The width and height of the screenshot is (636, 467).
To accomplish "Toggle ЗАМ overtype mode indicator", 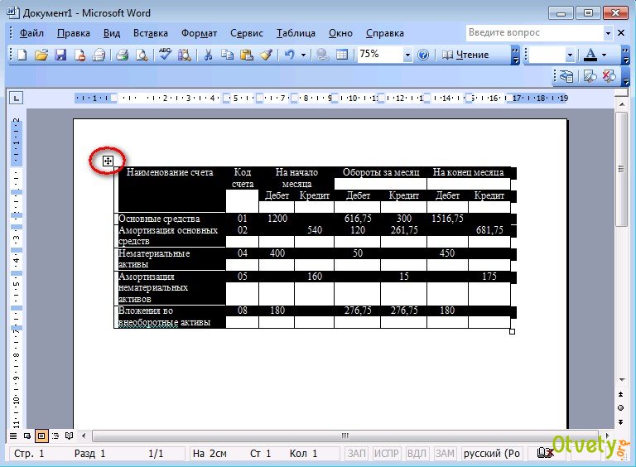I will [445, 454].
